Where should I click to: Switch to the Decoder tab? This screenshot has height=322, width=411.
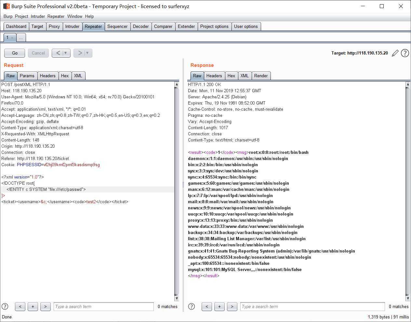[141, 26]
